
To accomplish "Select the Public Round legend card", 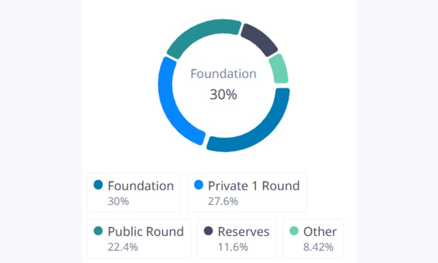I will click(139, 238).
